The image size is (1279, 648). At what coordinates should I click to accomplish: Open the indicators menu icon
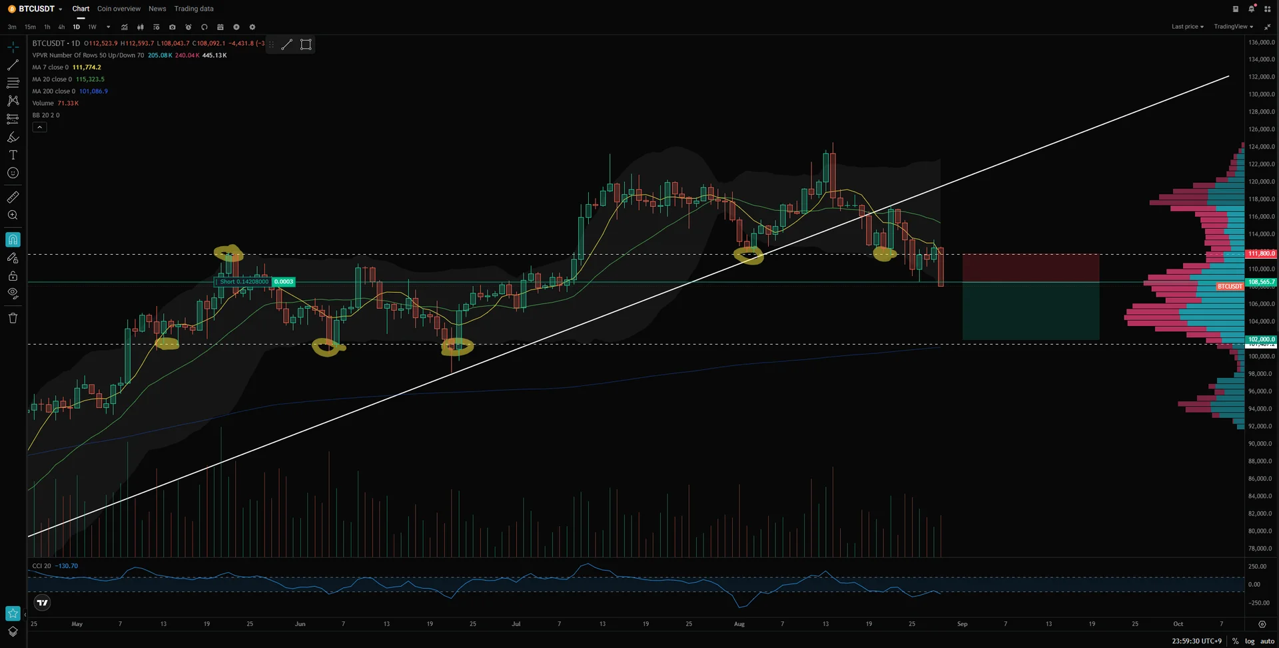(x=124, y=27)
